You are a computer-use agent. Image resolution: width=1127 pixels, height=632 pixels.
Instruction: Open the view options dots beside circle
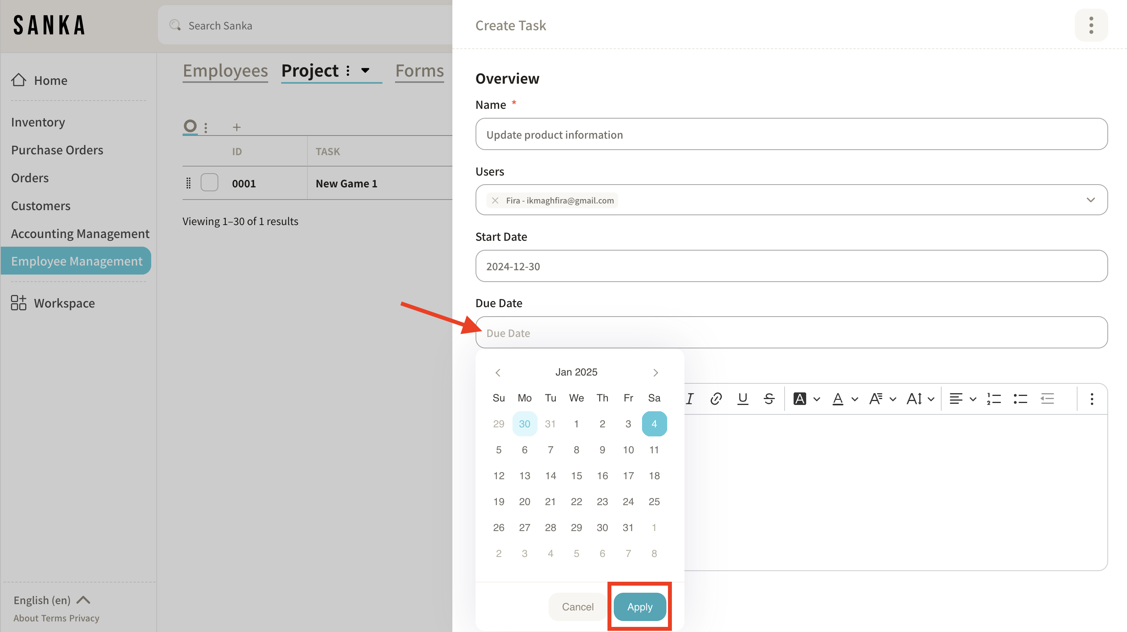(206, 127)
